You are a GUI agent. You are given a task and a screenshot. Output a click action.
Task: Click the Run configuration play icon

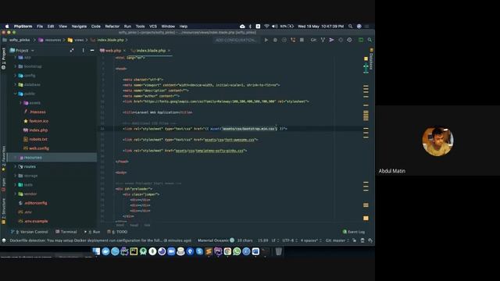(266, 40)
